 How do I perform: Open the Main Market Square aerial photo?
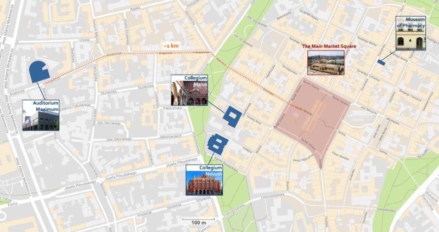pos(326,63)
